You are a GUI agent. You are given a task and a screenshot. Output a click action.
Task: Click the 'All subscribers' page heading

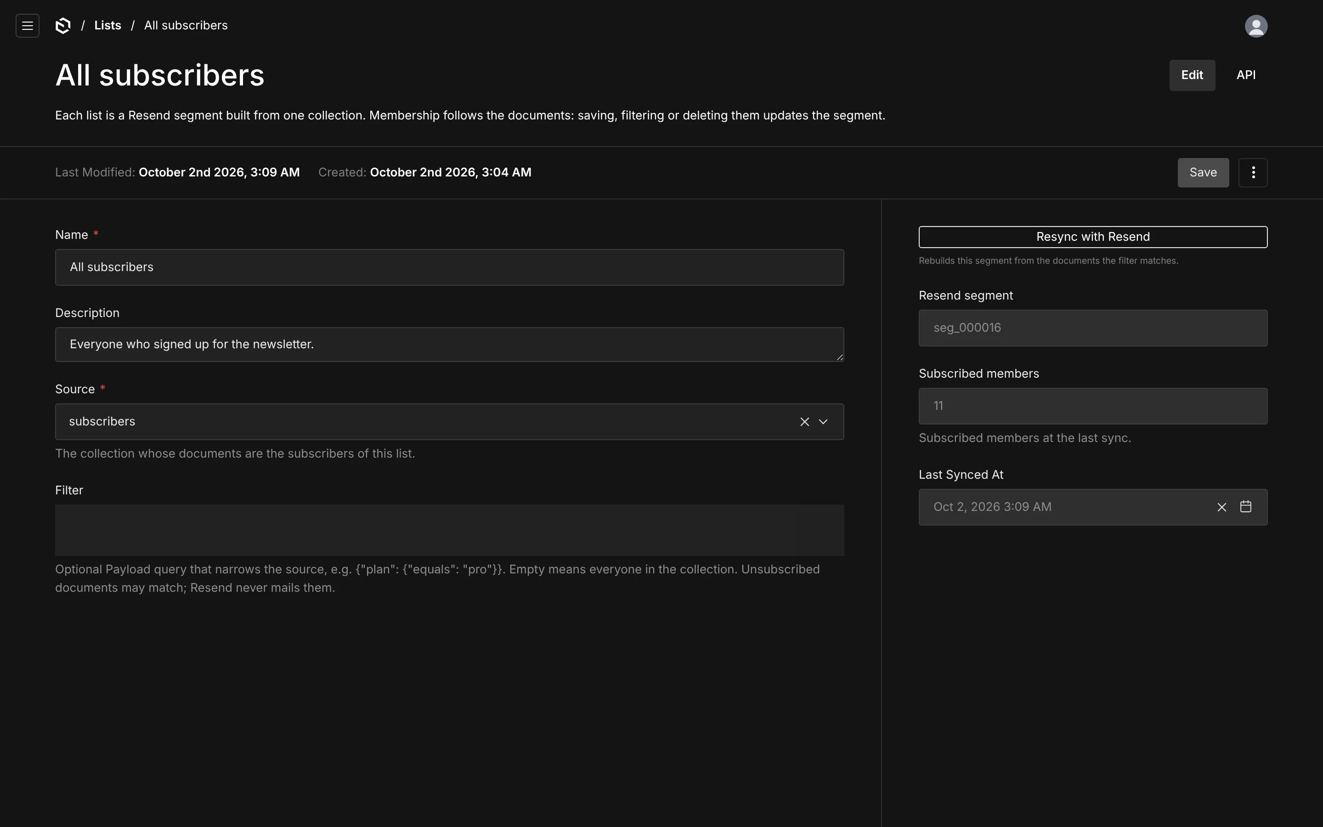coord(160,75)
